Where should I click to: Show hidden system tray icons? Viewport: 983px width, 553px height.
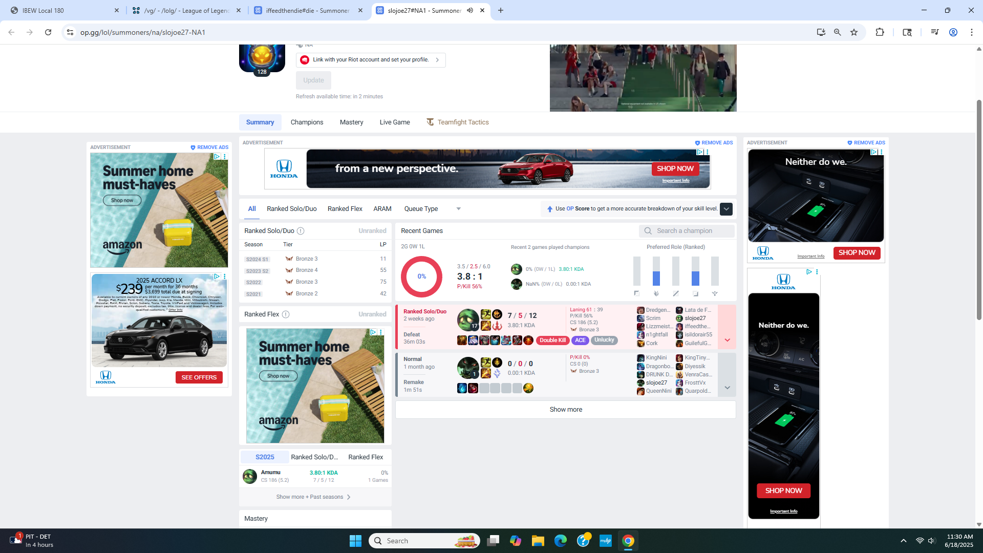click(904, 541)
